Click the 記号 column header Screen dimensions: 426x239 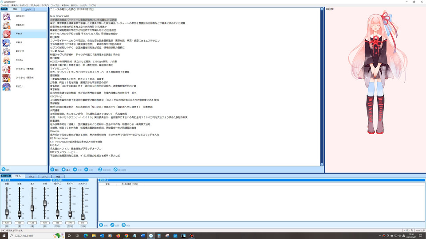(x=107, y=184)
